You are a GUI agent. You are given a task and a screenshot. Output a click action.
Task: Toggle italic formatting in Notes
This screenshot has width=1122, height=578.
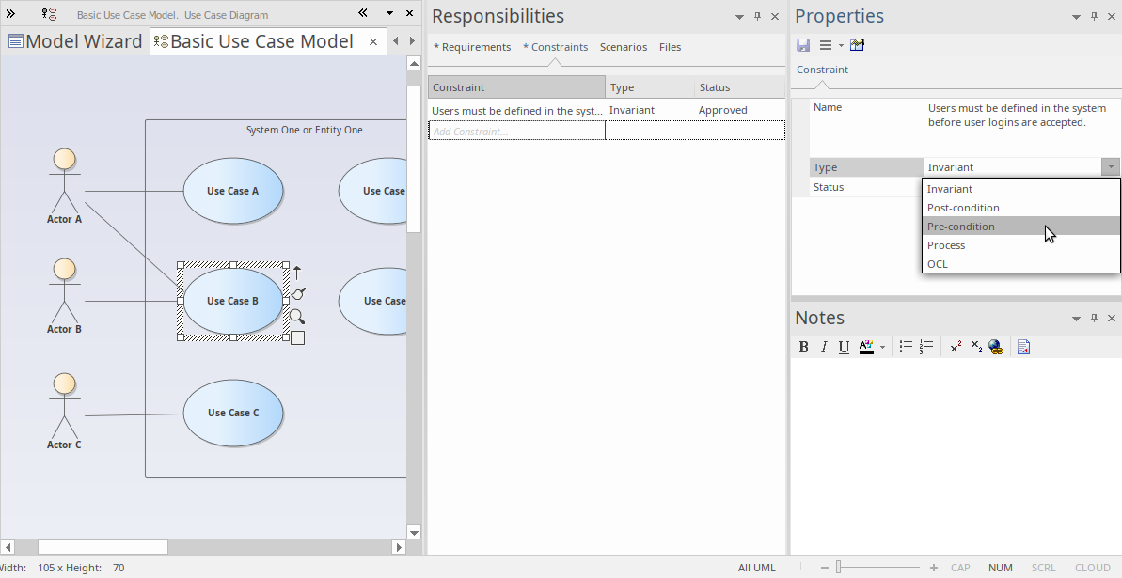click(x=824, y=348)
